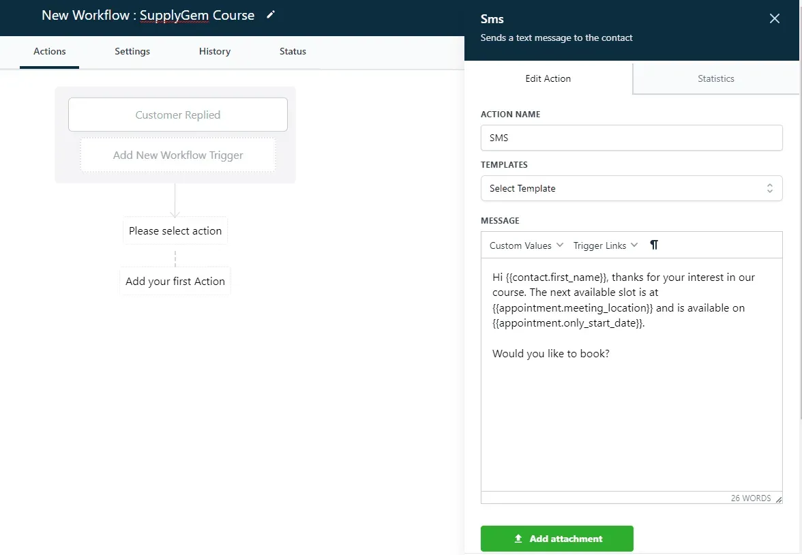This screenshot has width=802, height=555.
Task: Click the Select Template up-down arrows
Action: click(x=770, y=188)
